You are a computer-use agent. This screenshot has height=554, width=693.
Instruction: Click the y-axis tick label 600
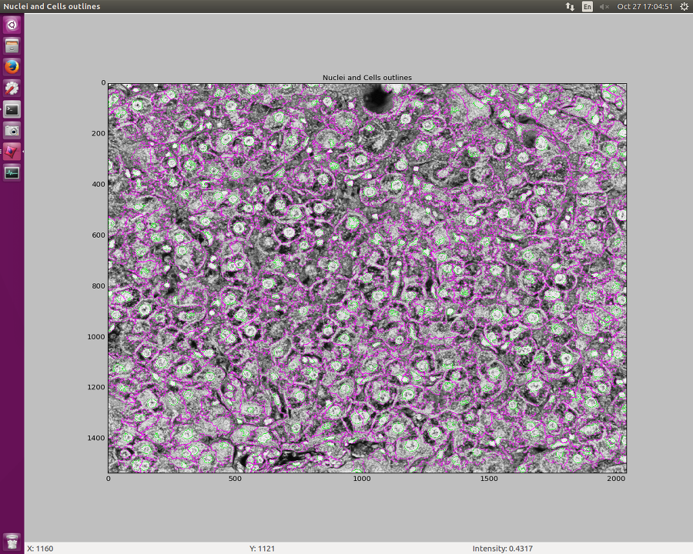click(99, 235)
